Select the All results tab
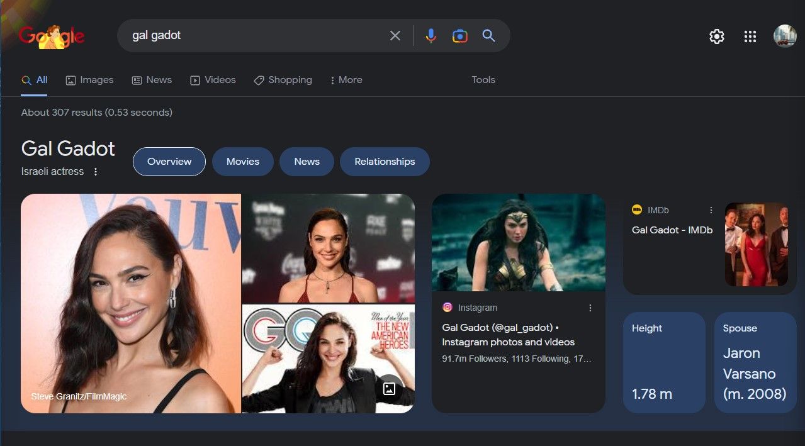 34,80
